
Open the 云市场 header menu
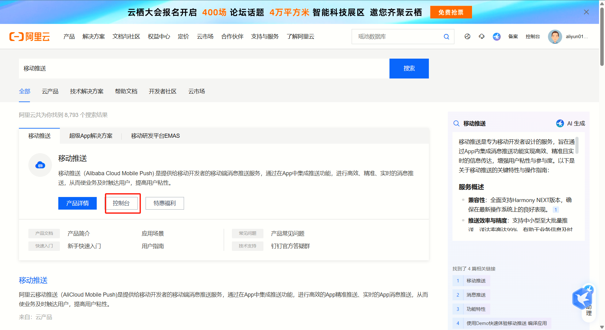click(x=205, y=37)
